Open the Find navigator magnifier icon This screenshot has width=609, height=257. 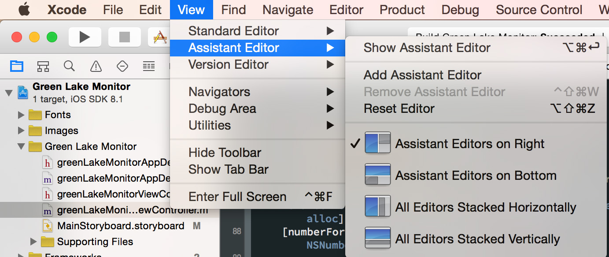click(x=69, y=66)
